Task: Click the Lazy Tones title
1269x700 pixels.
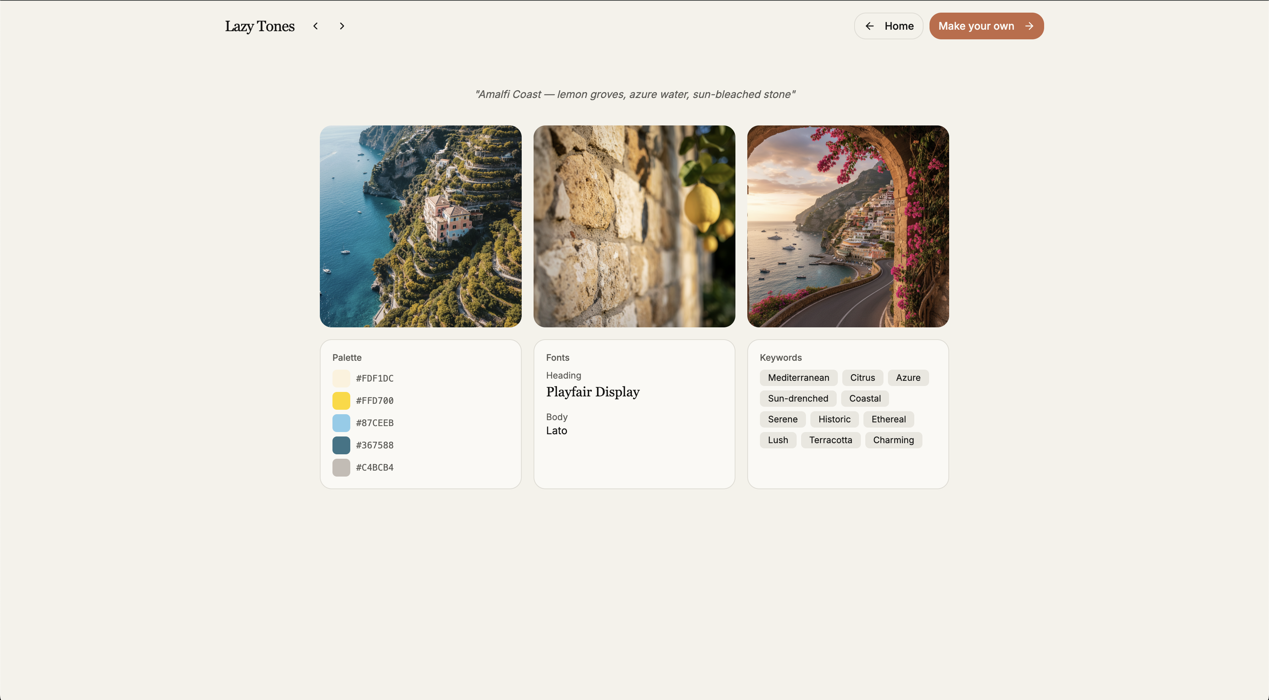Action: pyautogui.click(x=260, y=26)
